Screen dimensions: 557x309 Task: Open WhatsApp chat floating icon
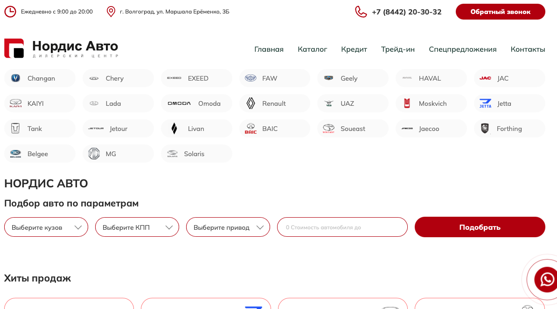pyautogui.click(x=546, y=280)
